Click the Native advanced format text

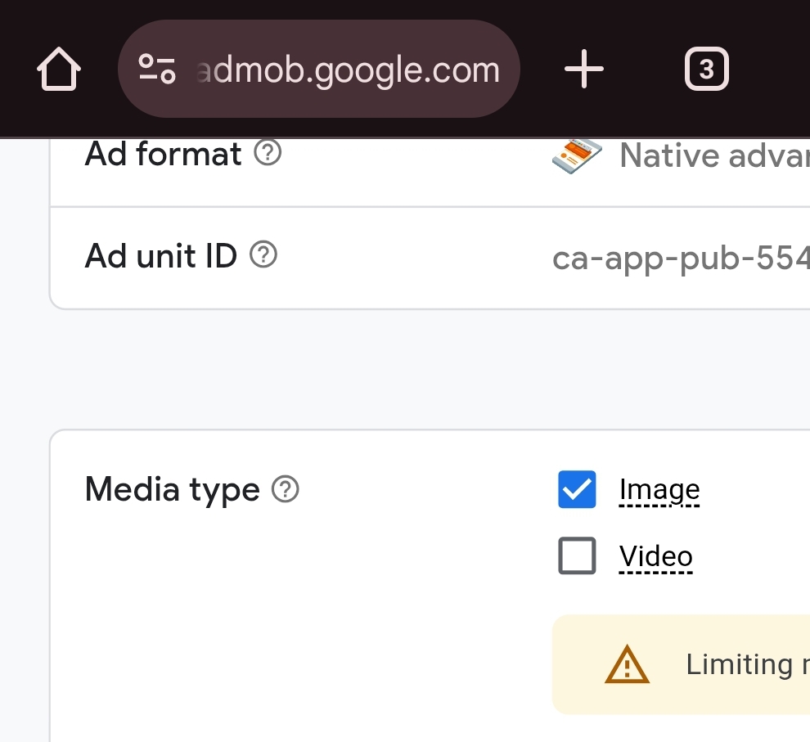tap(713, 155)
